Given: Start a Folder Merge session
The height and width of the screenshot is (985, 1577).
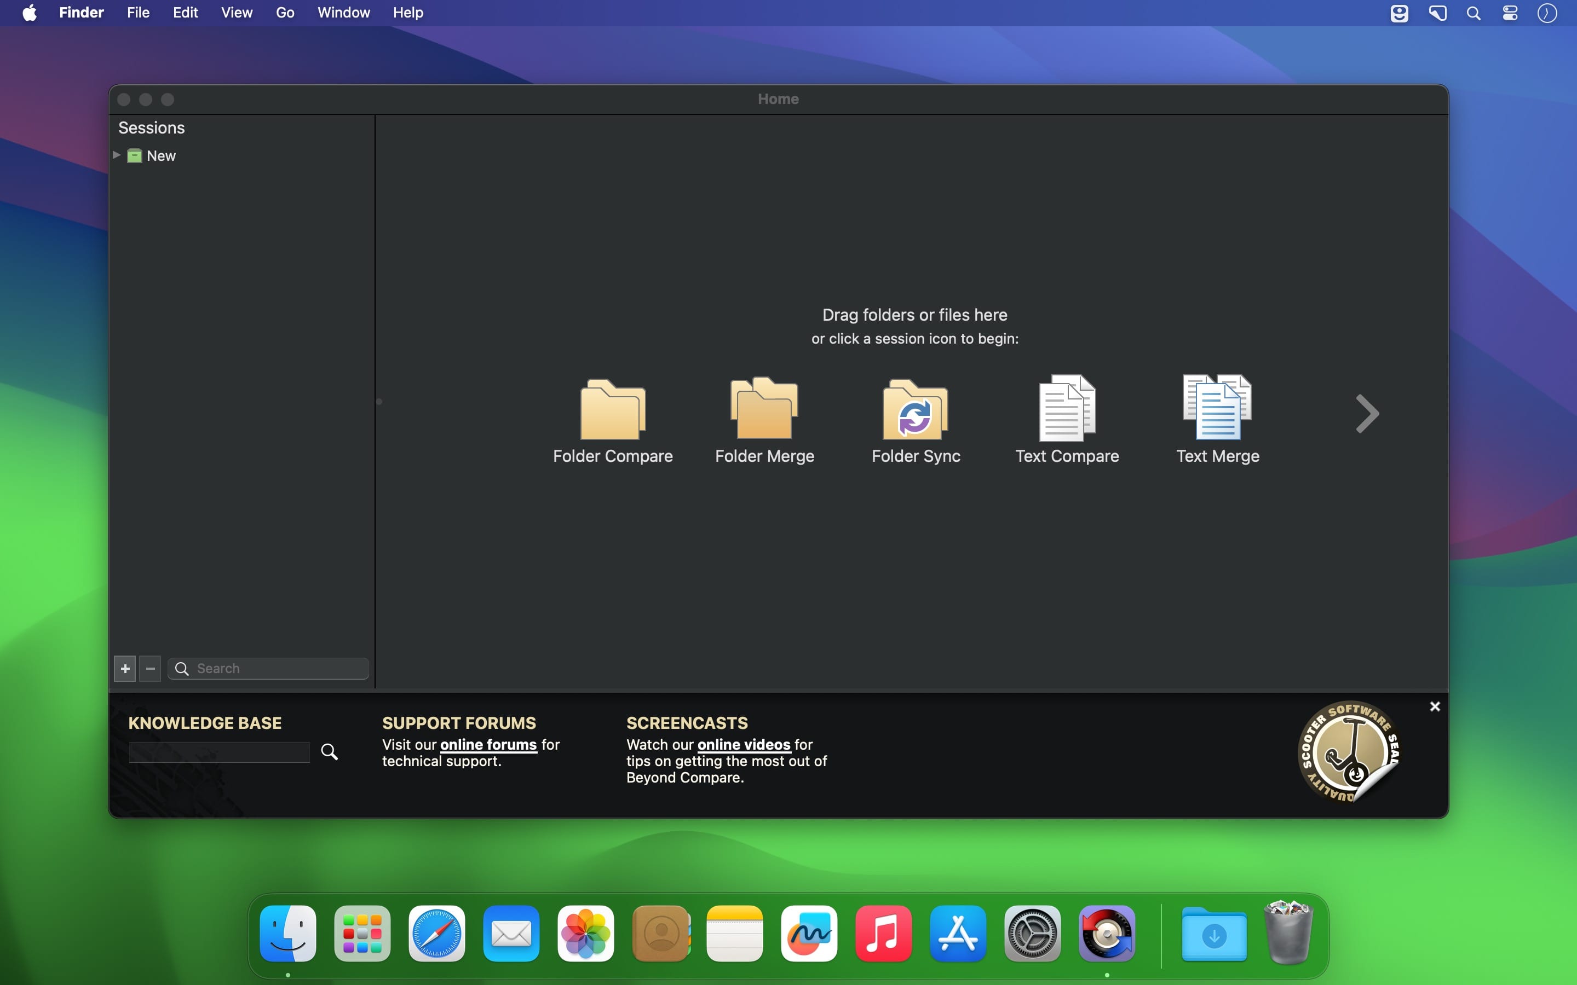Looking at the screenshot, I should [764, 420].
